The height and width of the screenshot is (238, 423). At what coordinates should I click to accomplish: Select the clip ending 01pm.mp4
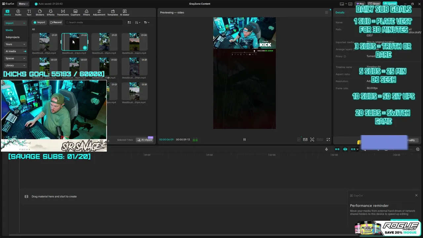[135, 91]
